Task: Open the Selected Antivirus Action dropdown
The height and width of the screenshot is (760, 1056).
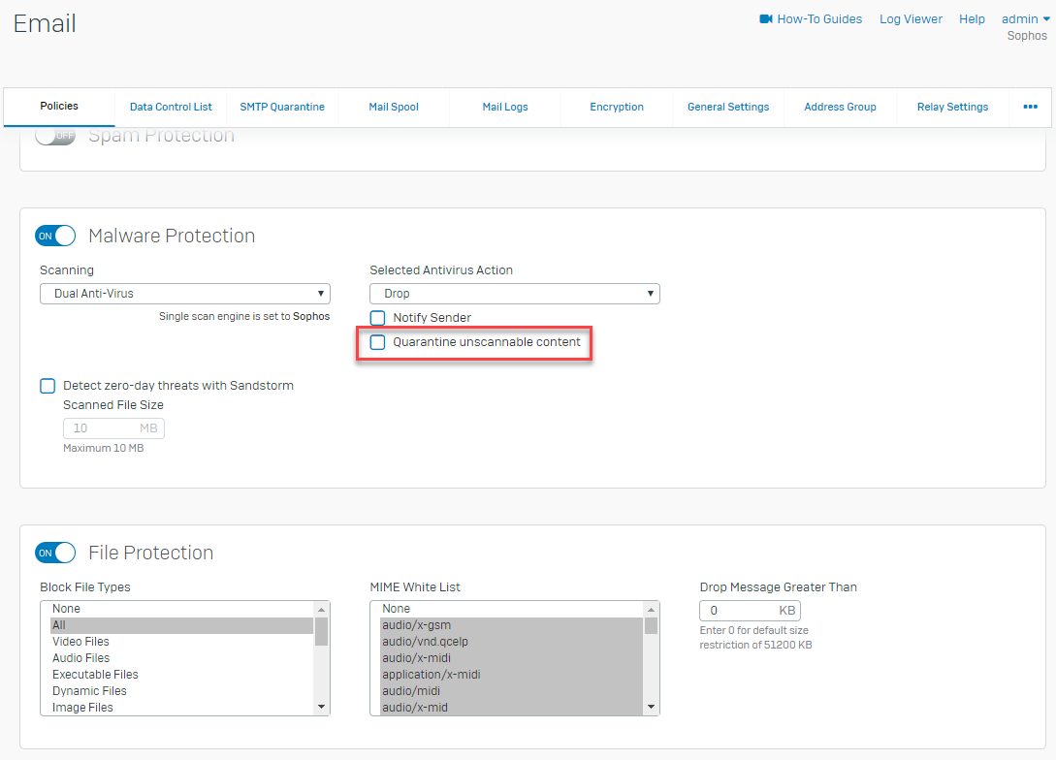Action: 514,293
